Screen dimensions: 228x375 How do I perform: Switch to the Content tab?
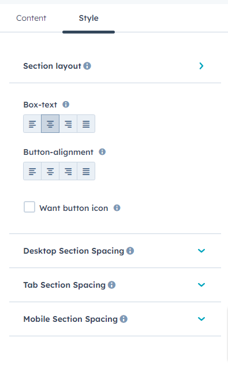[31, 18]
